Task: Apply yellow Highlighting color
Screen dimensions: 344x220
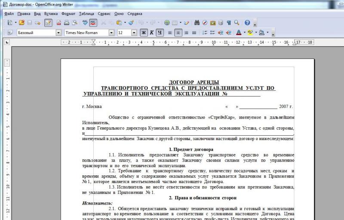Action: coord(250,33)
